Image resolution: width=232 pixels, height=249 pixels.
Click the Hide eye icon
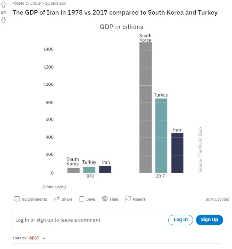coord(105,199)
